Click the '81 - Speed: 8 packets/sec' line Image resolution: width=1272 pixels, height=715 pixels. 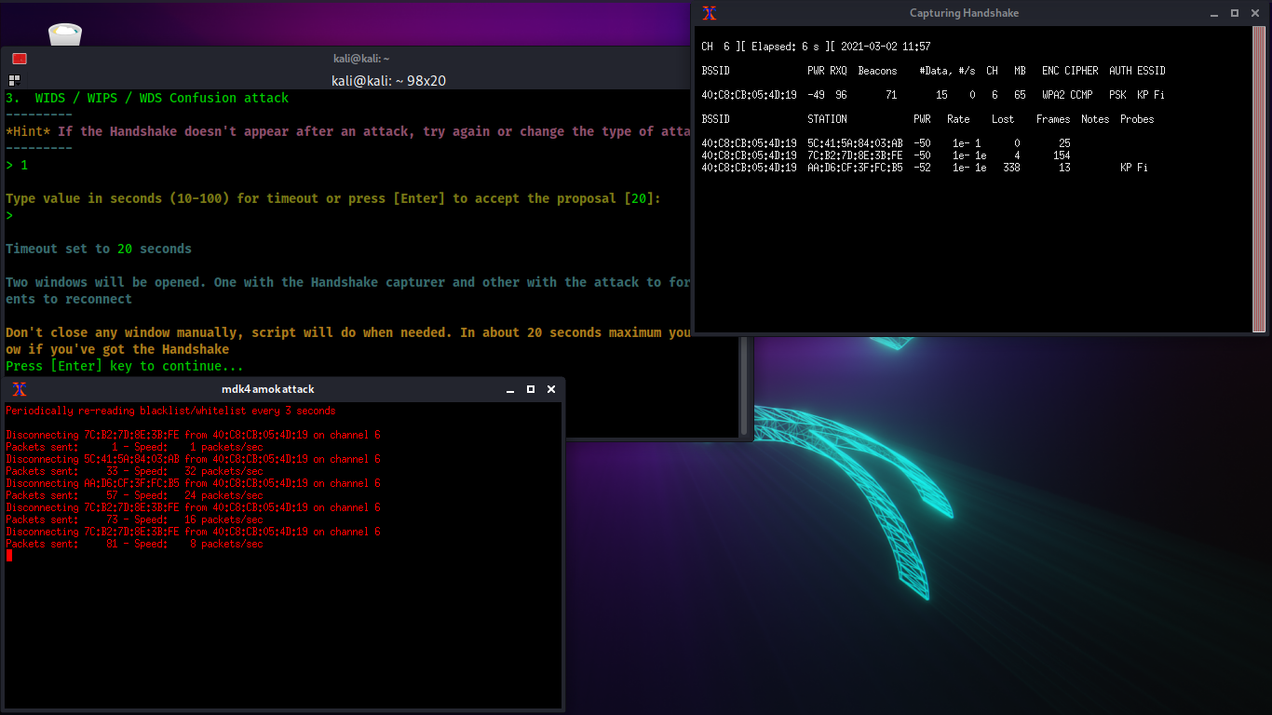134,544
